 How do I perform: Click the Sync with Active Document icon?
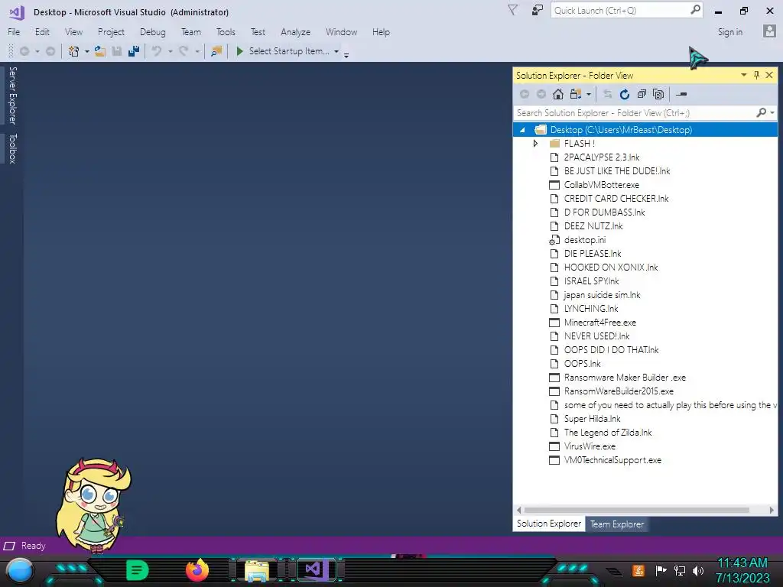pyautogui.click(x=607, y=94)
